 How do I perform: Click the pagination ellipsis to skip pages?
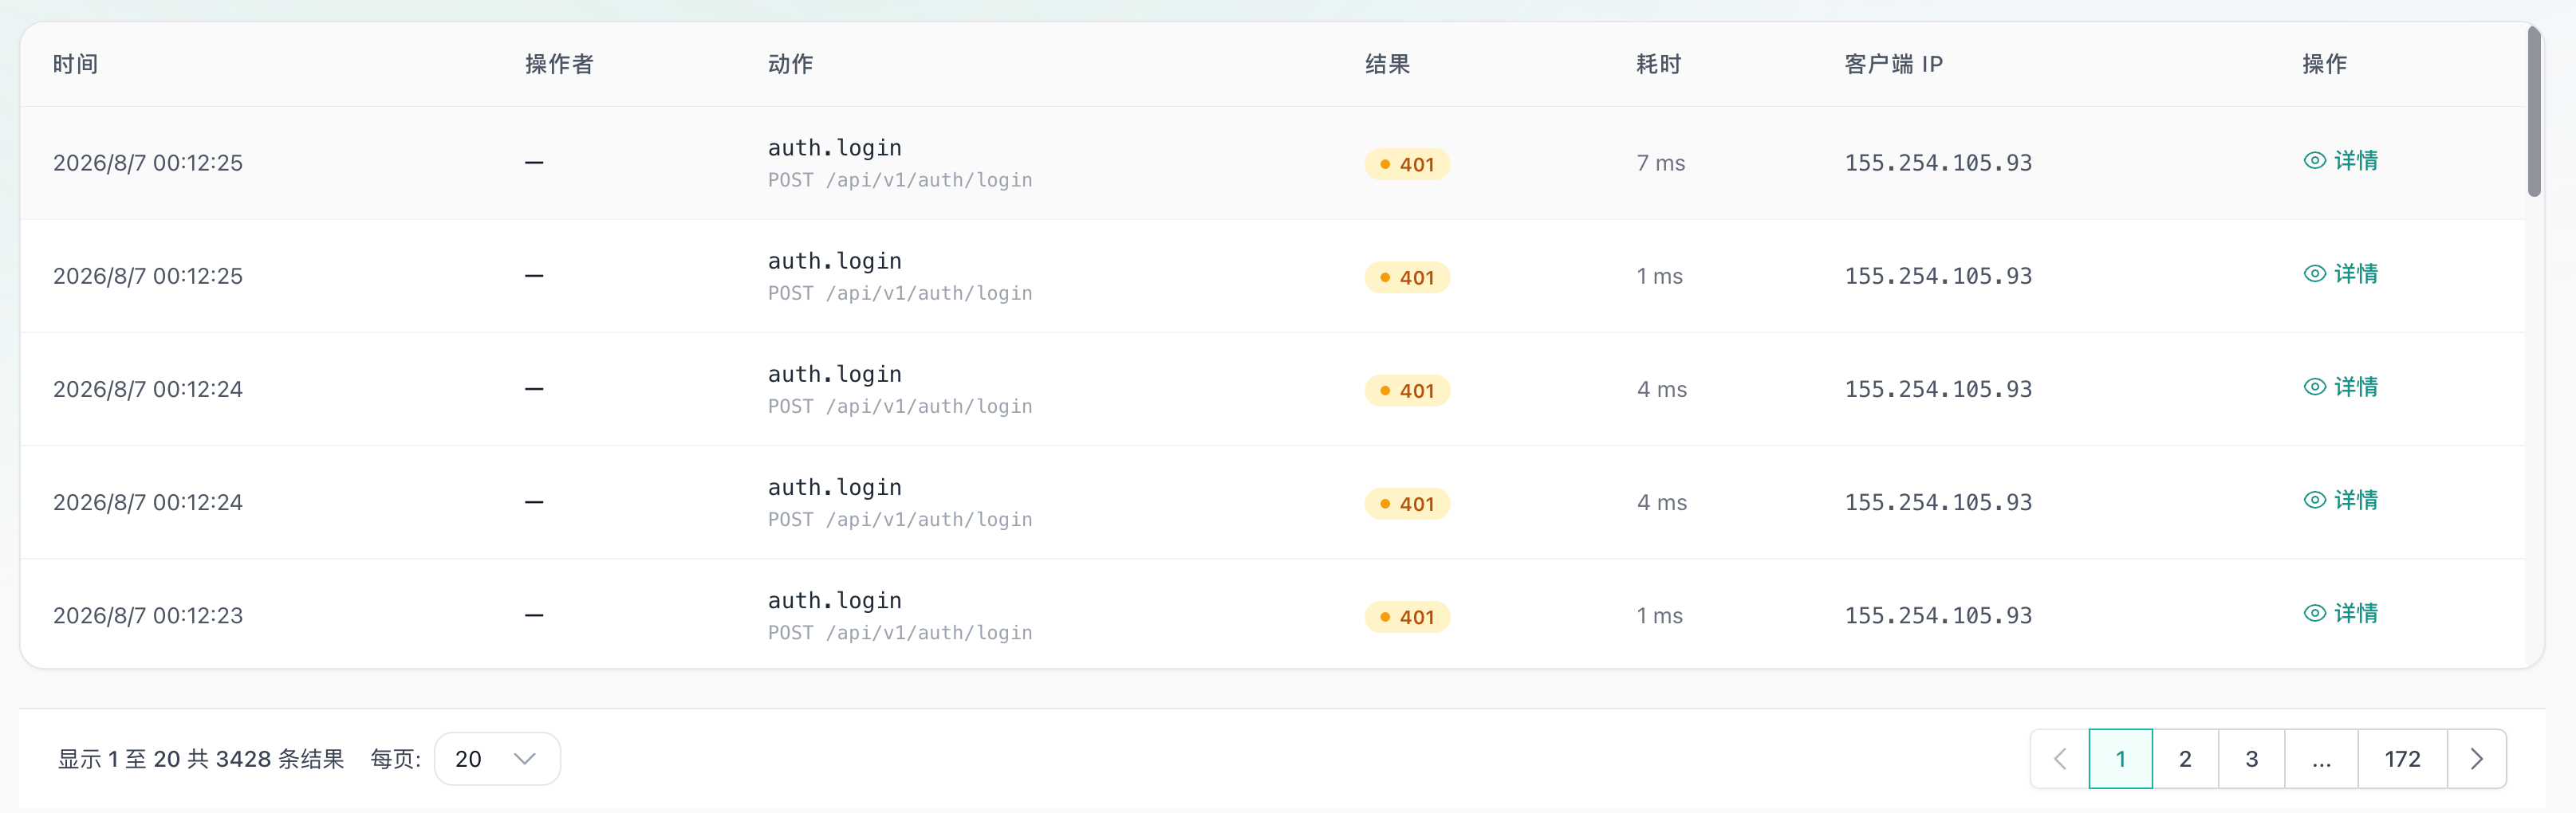[x=2321, y=759]
